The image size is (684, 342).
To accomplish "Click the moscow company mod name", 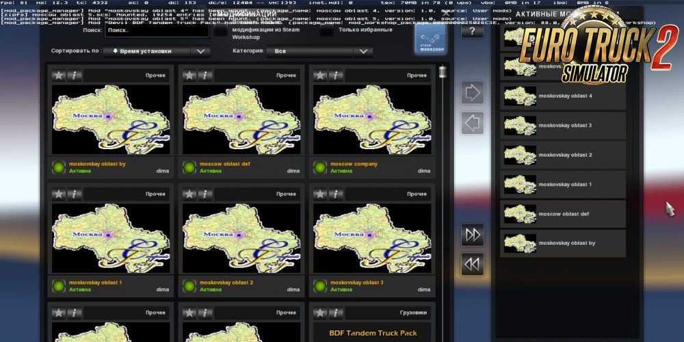I will (x=354, y=164).
